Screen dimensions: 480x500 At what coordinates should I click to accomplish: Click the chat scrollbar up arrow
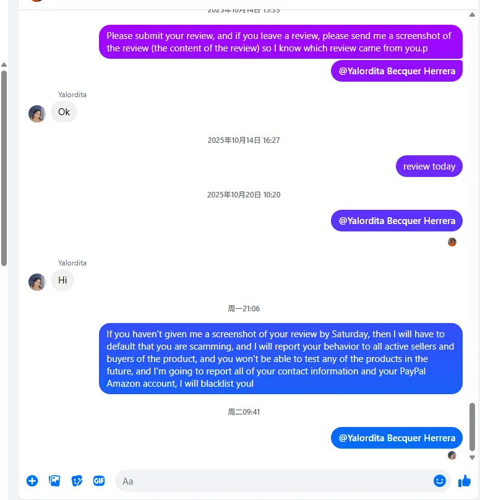click(473, 15)
